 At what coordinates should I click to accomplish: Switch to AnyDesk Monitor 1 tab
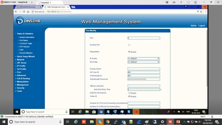point(49,2)
